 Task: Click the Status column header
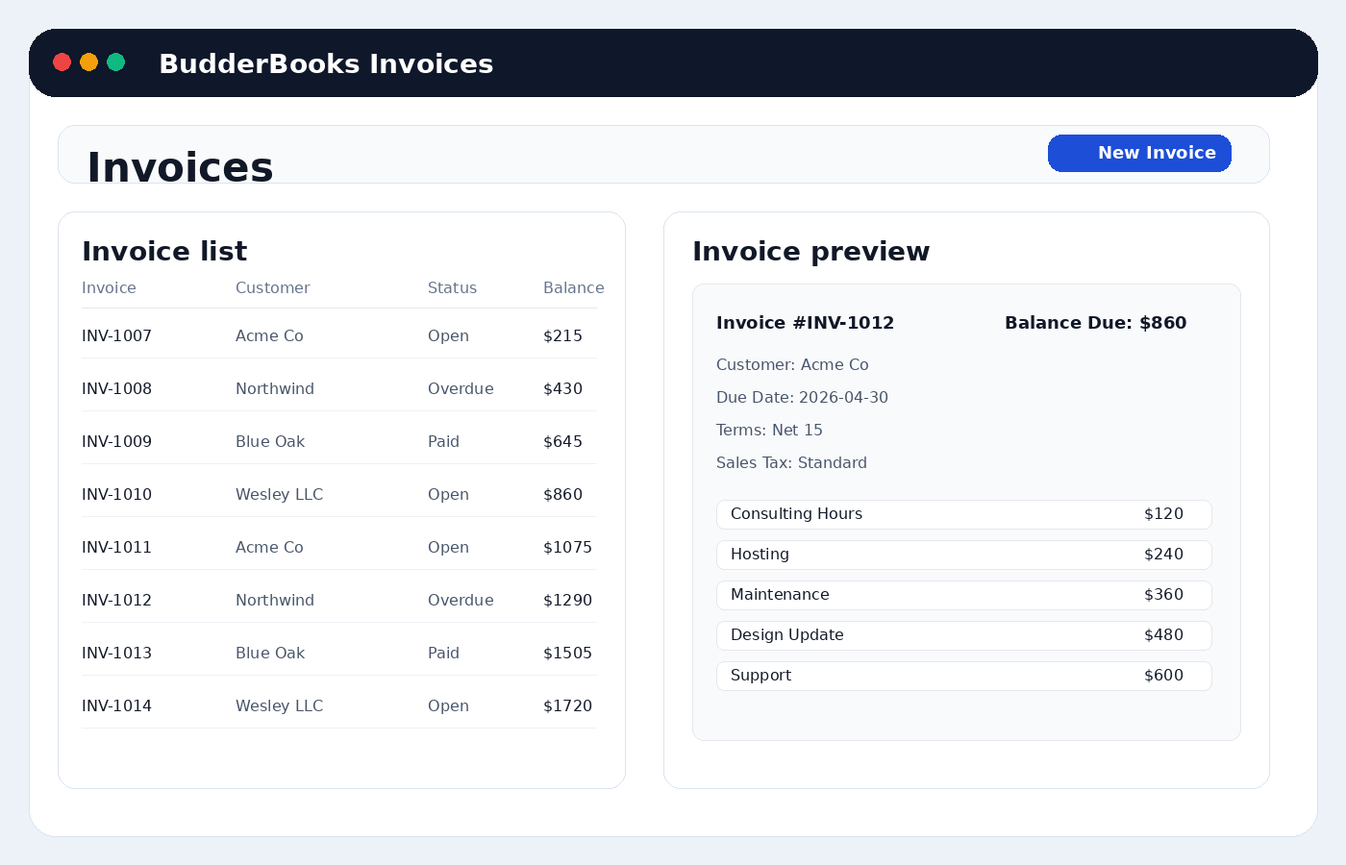(452, 287)
